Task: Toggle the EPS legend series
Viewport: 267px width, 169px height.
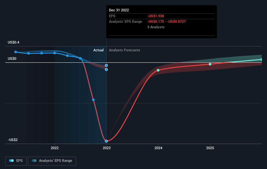Action: click(x=16, y=161)
